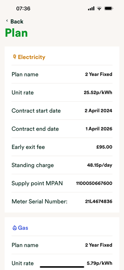This screenshot has width=124, height=270.
Task: Tap the battery status icon
Action: 109,8
